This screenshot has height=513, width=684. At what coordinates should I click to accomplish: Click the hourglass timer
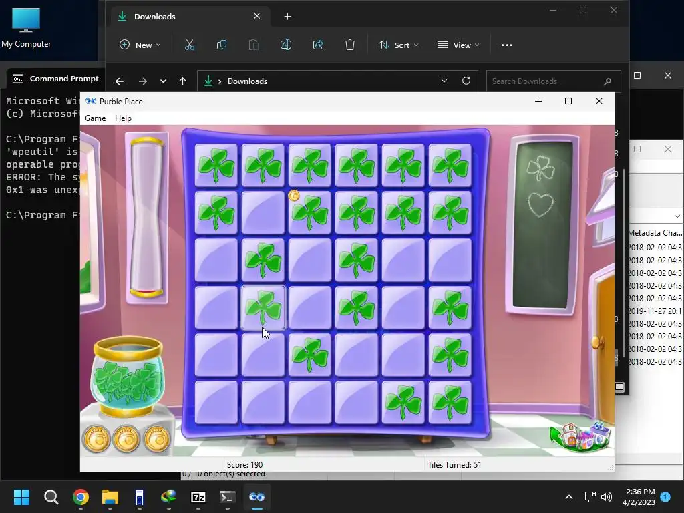coord(146,217)
